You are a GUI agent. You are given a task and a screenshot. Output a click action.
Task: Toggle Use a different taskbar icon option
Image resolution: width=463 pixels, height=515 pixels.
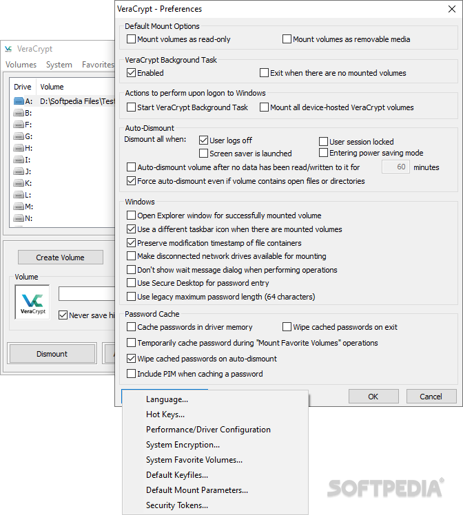131,229
